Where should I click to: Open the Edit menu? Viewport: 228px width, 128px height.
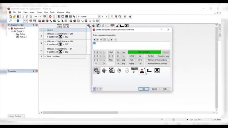[20, 12]
